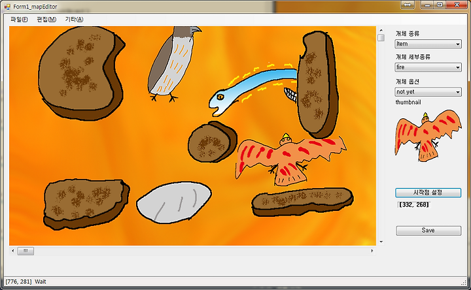The width and height of the screenshot is (471, 290).
Task: Click the vertical scrollbar down arrow
Action: pos(381,242)
